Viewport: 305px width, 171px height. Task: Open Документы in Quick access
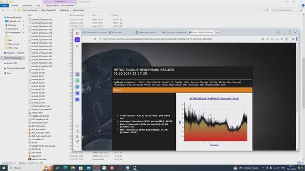(x=13, y=28)
